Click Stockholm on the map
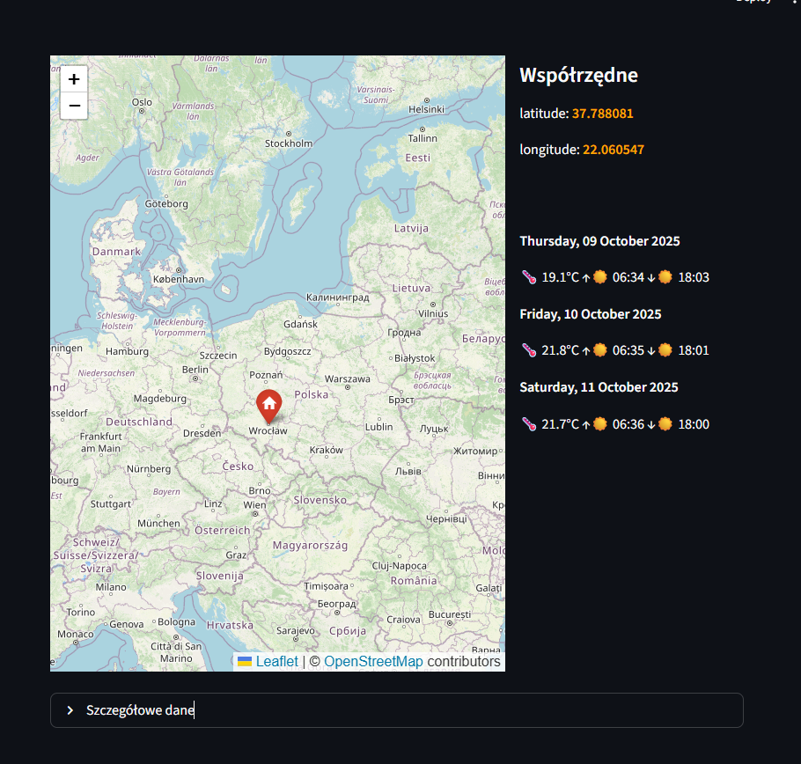Image resolution: width=801 pixels, height=764 pixels. pyautogui.click(x=289, y=143)
